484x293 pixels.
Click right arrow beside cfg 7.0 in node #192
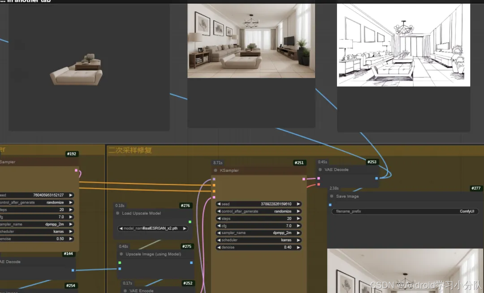(71, 217)
